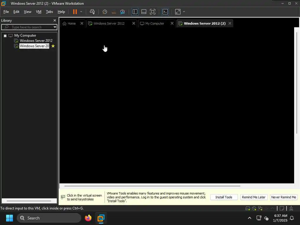Screen dimensions: 300x225
Task: Select Windows Server 2012 in the library
Action: click(36, 40)
